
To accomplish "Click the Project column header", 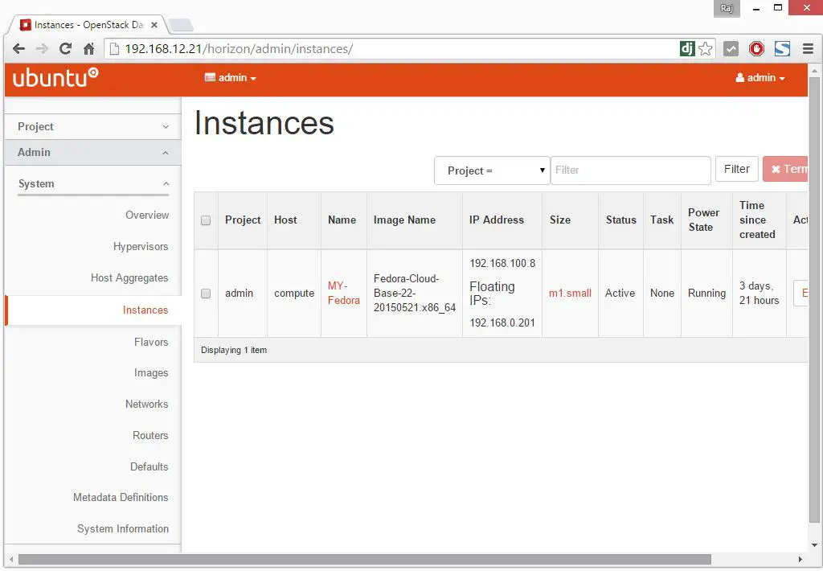I will pos(243,220).
